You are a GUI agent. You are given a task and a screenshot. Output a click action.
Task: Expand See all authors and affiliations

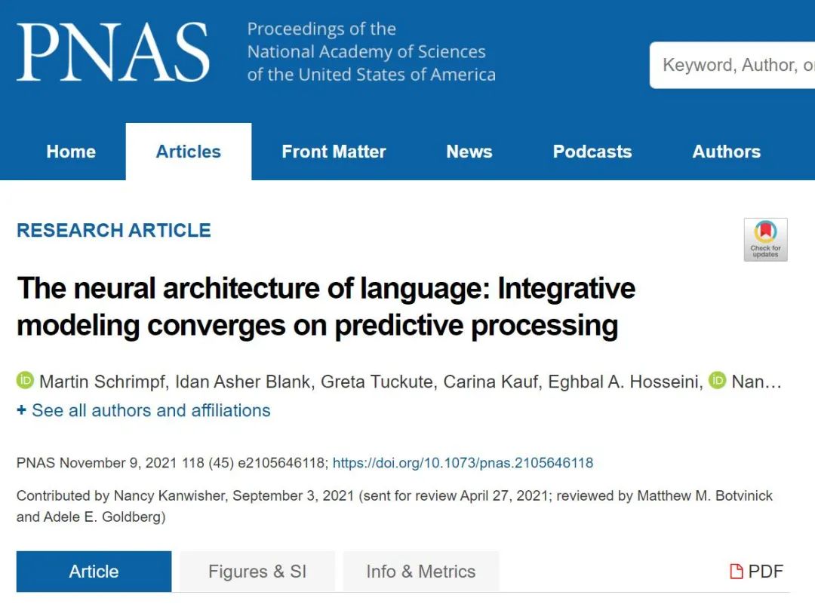(143, 410)
